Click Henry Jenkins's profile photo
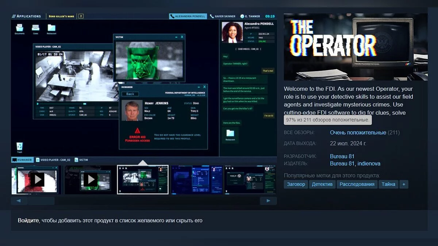 click(x=132, y=110)
